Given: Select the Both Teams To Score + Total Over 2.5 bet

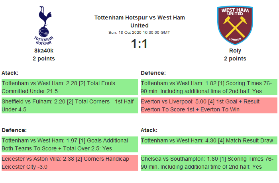Looking at the screenshot, I should click(x=69, y=144).
